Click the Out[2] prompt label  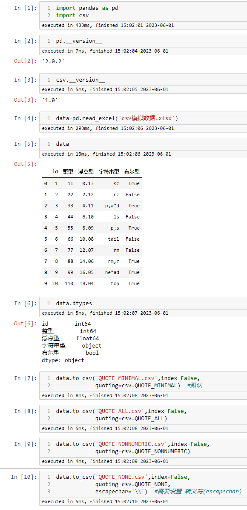(25, 61)
